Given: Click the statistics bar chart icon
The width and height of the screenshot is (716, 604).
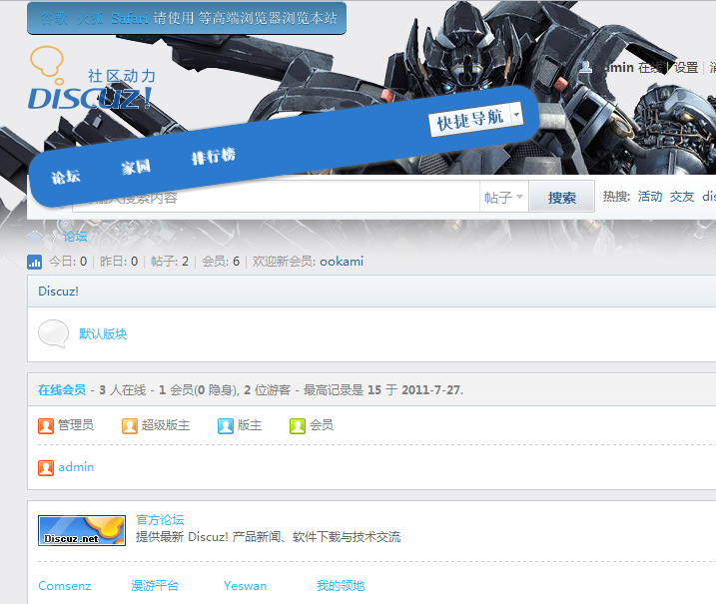Looking at the screenshot, I should click(x=34, y=262).
